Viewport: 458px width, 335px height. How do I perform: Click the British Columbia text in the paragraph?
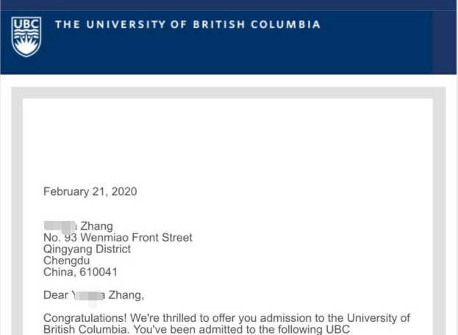pos(86,330)
